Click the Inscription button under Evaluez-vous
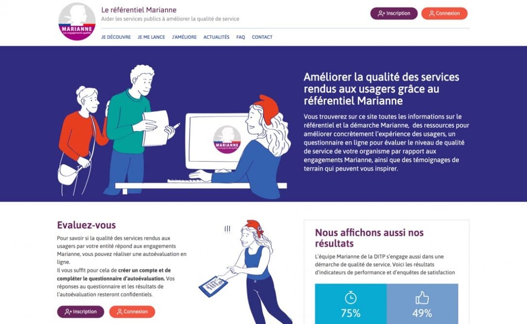 [81, 311]
